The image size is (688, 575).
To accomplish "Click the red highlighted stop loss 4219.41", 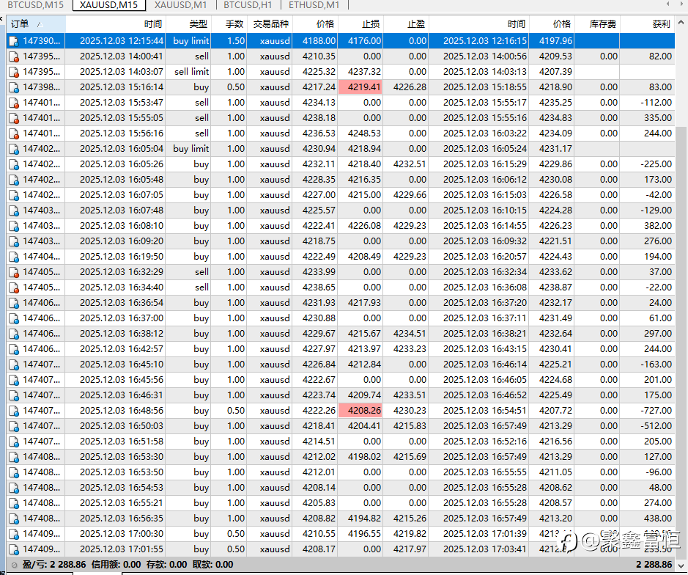I will point(360,87).
